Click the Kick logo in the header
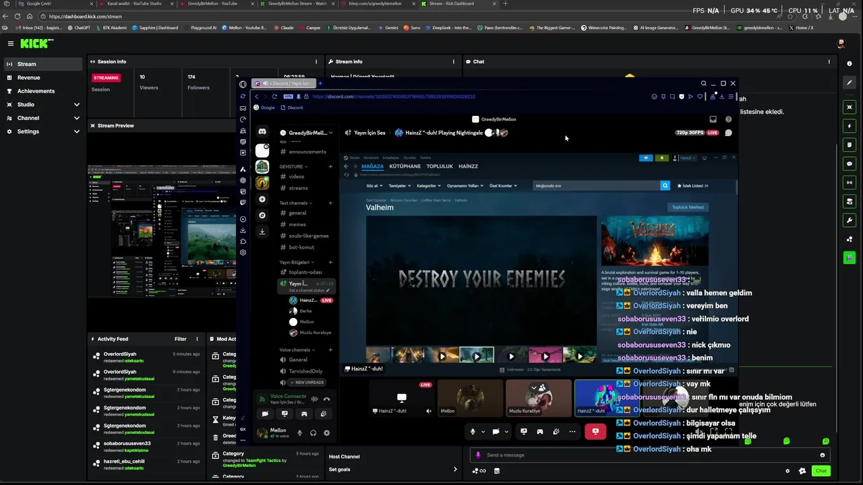The image size is (863, 485). coord(36,43)
